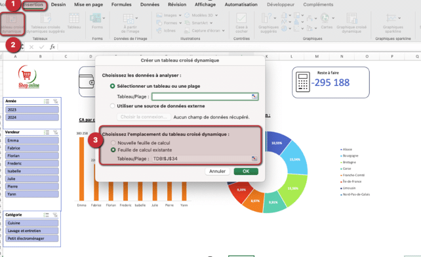Image resolution: width=421 pixels, height=257 pixels.
Task: Click multi-select icon on Vendeur slicer
Action: point(47,132)
